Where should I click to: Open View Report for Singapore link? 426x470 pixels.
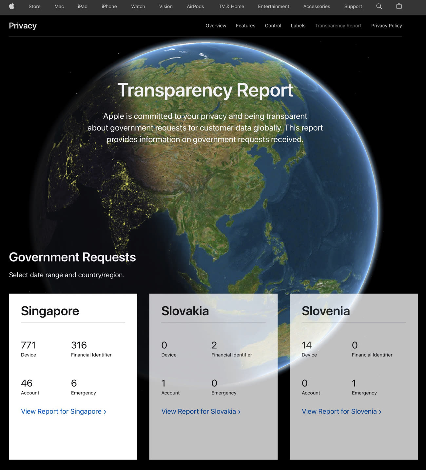64,411
